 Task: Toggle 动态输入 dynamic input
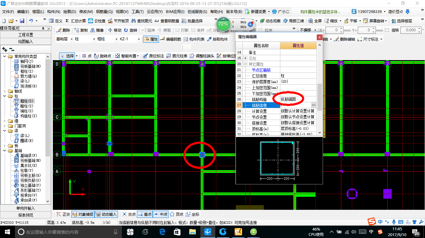[x=106, y=214]
